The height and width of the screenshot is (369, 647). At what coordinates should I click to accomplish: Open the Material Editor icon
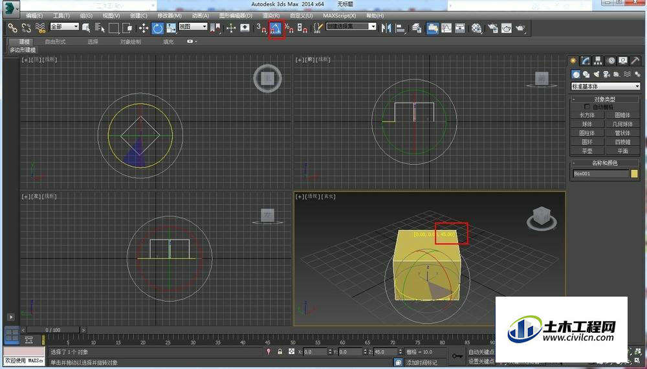(x=477, y=28)
